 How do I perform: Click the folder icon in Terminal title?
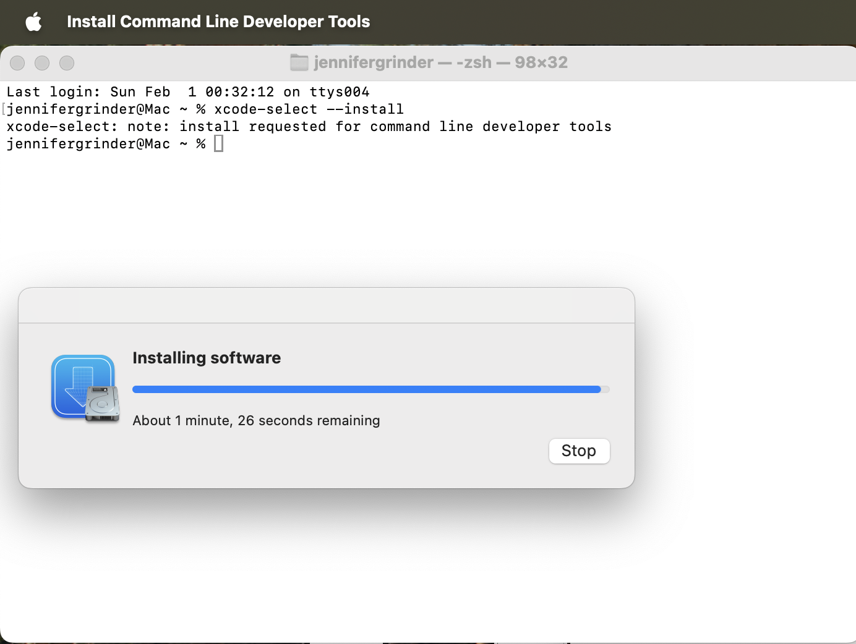click(x=299, y=62)
